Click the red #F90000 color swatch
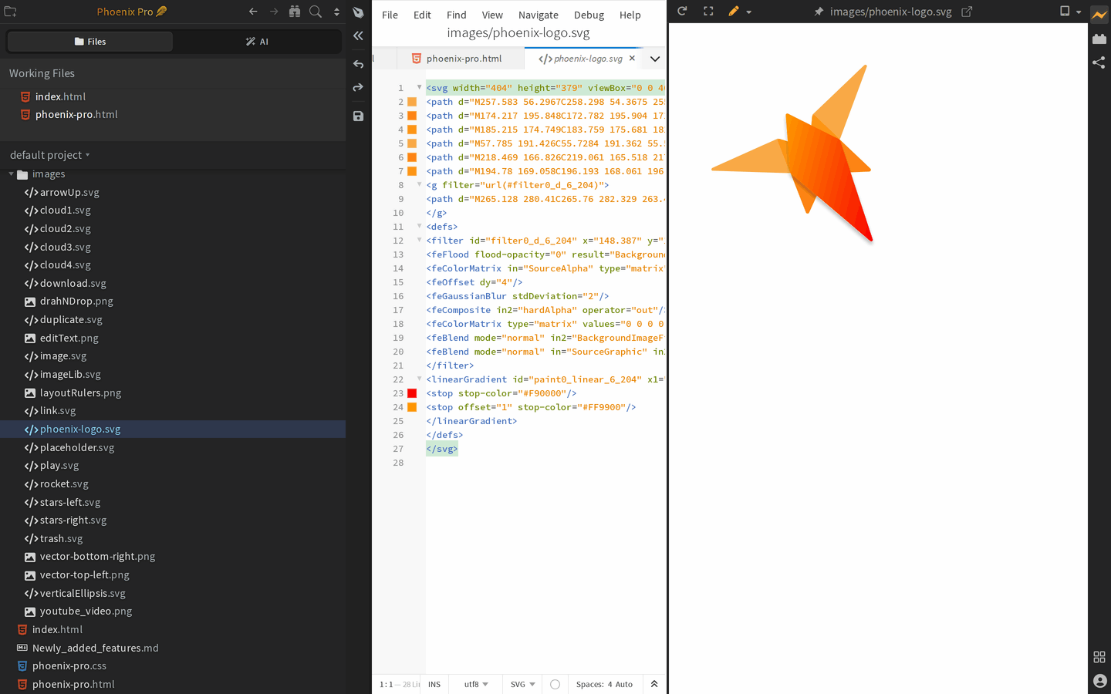 pos(412,393)
